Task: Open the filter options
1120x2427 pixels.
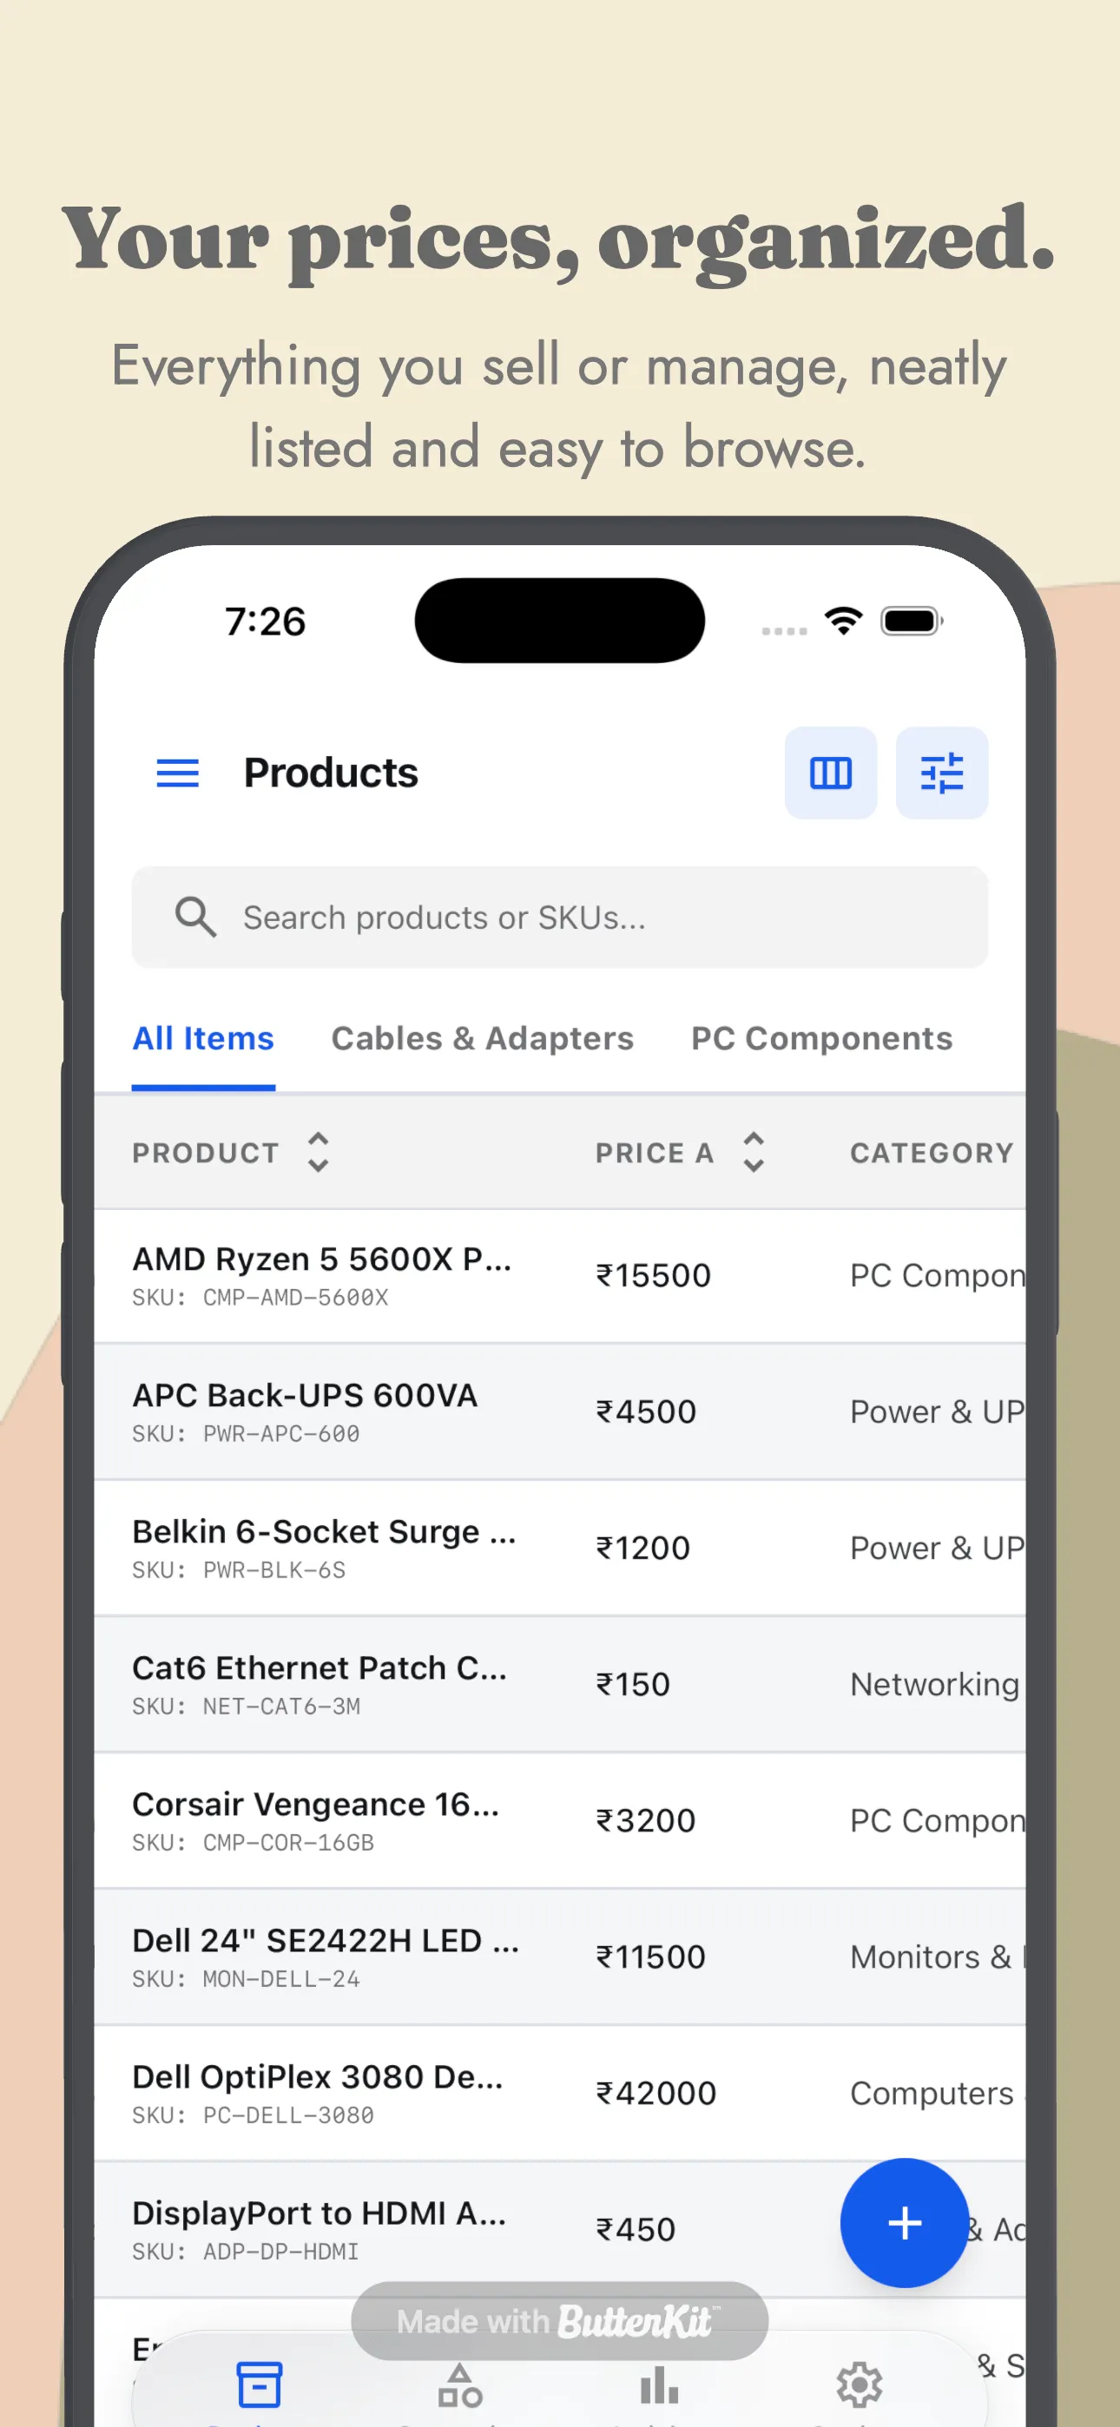Action: pyautogui.click(x=942, y=773)
